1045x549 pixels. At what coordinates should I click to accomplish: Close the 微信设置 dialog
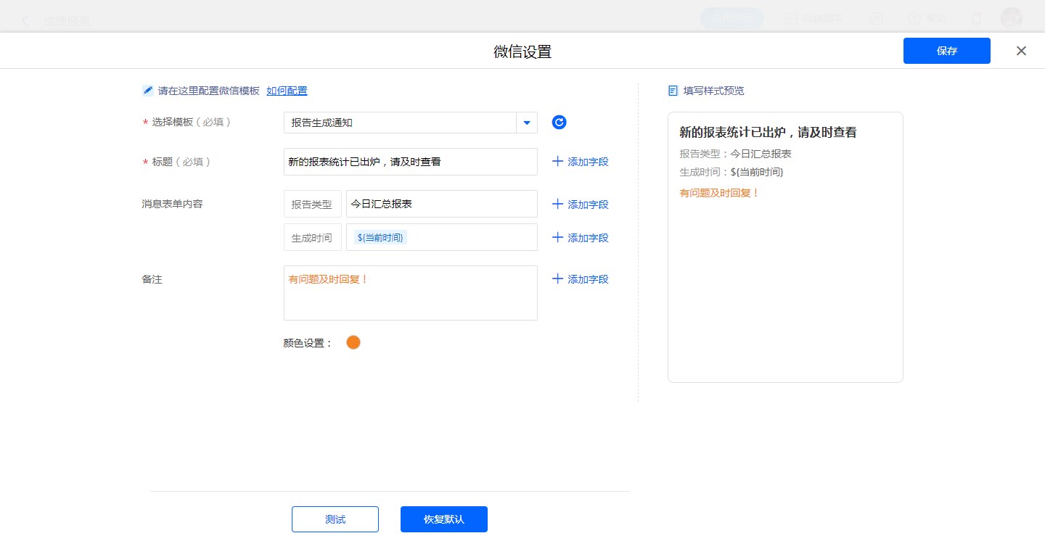click(1021, 51)
